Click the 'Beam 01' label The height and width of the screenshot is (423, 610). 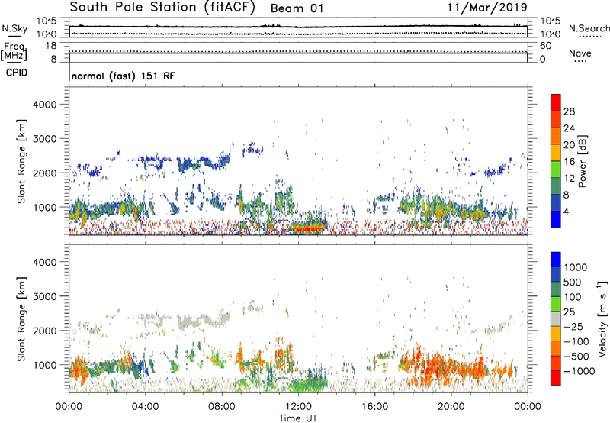coord(297,8)
